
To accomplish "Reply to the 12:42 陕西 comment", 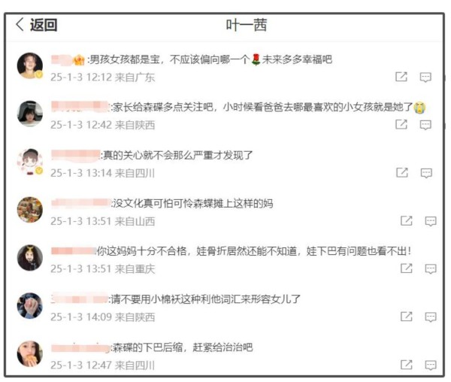I will [425, 125].
